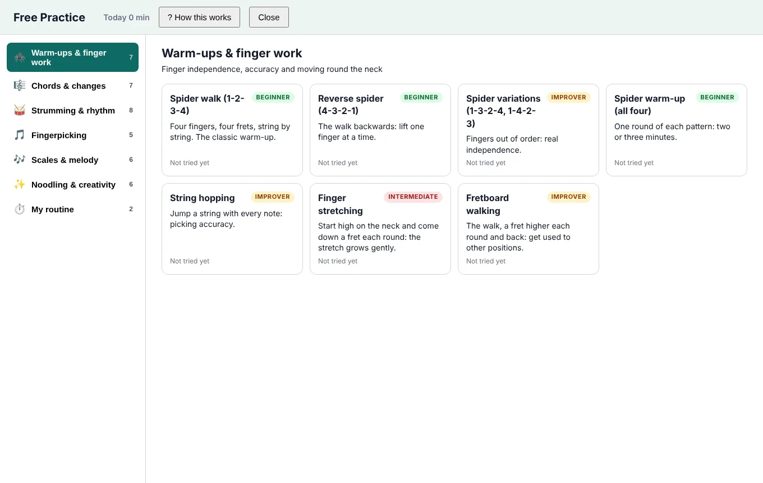The image size is (763, 483).
Task: Open the How this works help
Action: click(199, 17)
